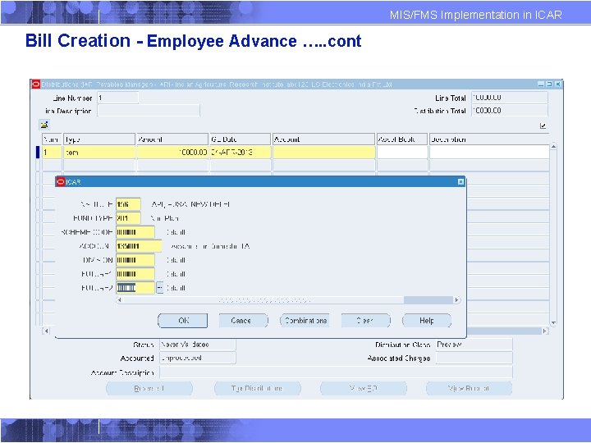Click the View PO button
591x443 pixels.
[364, 388]
